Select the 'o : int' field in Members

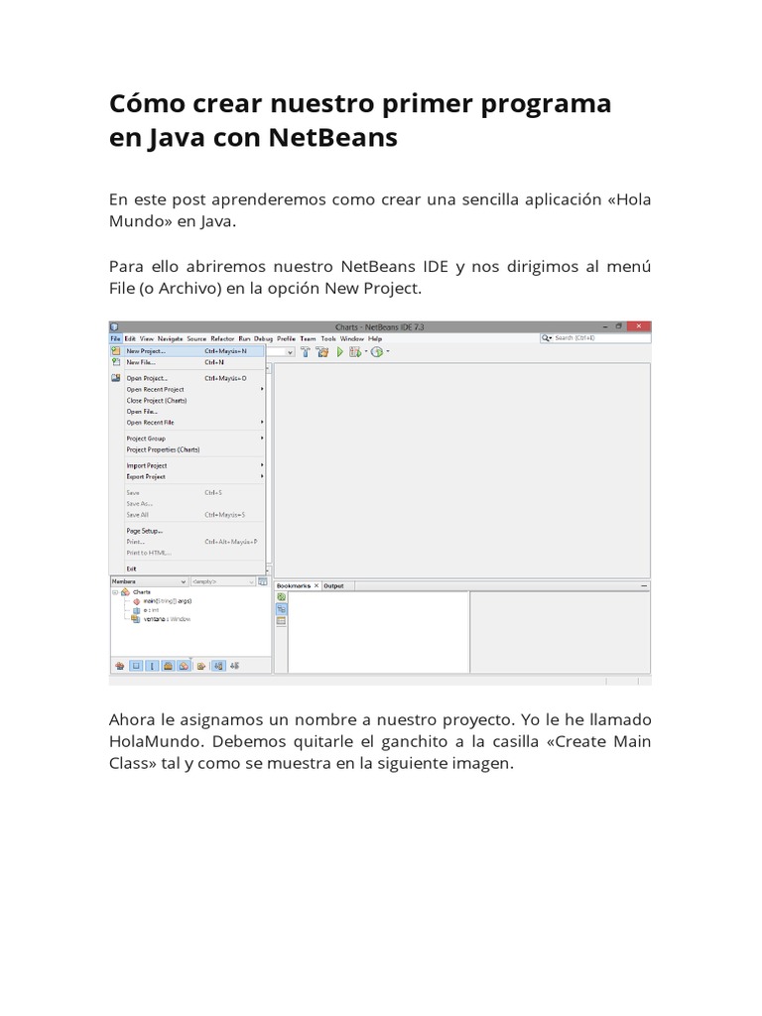click(x=151, y=610)
